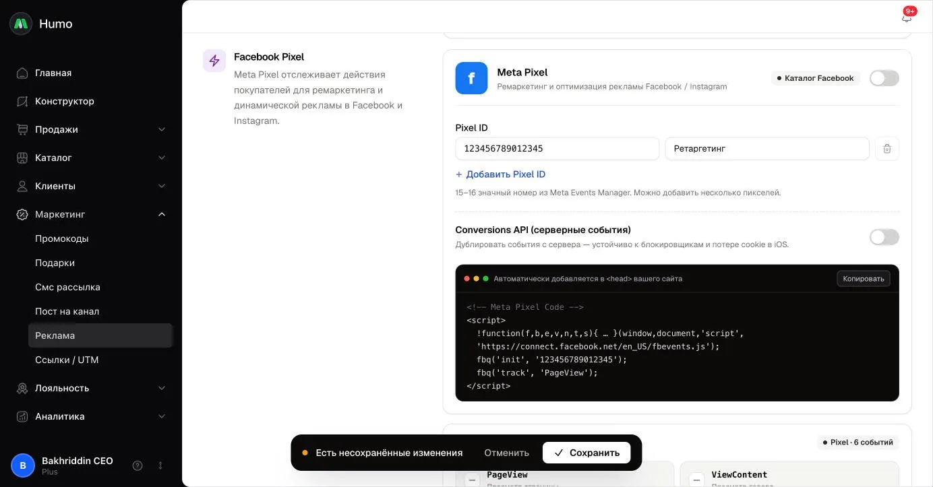
Task: Expand the Лояльность menu chevron
Action: tap(162, 388)
